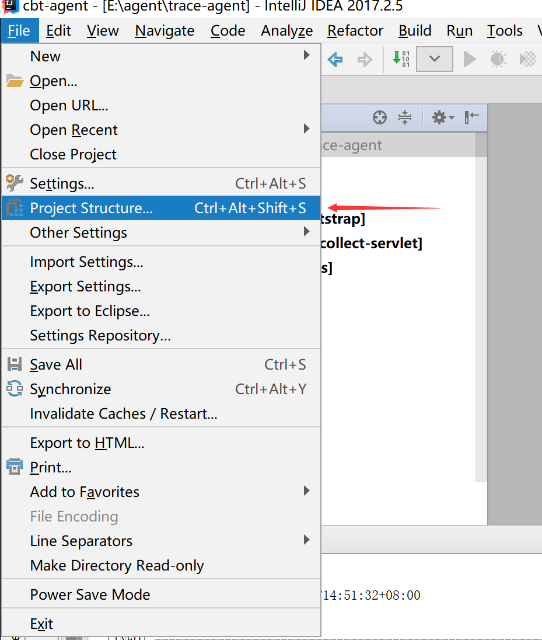
Task: Click the Forward navigation arrow
Action: tap(365, 60)
